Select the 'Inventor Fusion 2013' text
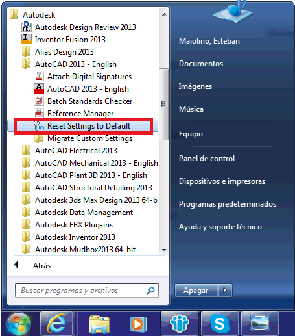The width and height of the screenshot is (295, 336). coord(70,40)
